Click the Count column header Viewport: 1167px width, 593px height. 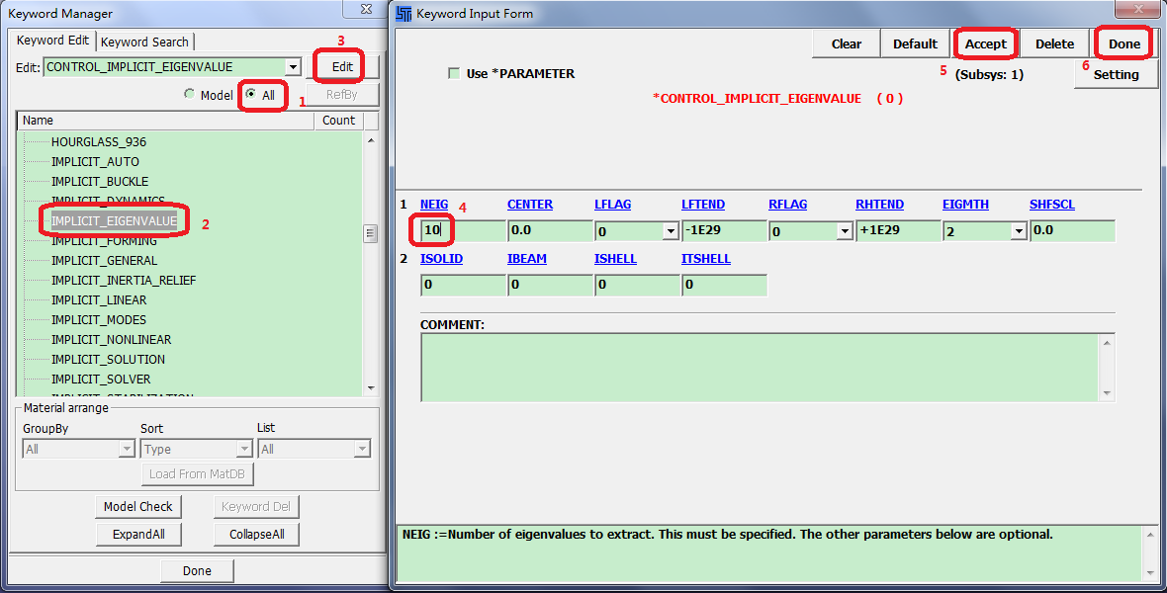[338, 121]
